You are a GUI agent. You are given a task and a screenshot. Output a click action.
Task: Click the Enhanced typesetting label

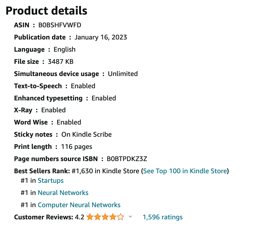tap(48, 98)
